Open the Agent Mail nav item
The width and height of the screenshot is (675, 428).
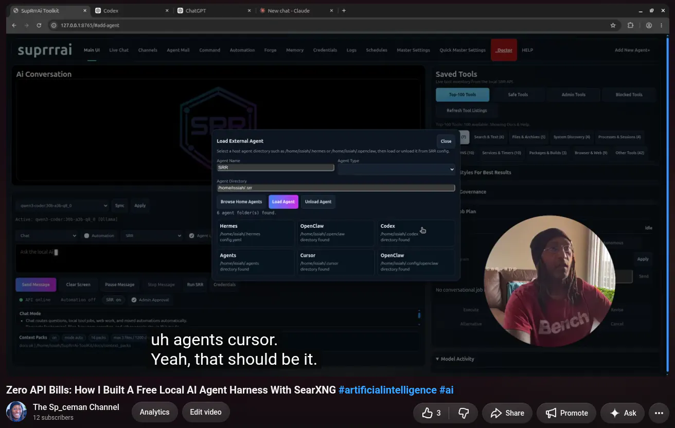click(x=178, y=50)
